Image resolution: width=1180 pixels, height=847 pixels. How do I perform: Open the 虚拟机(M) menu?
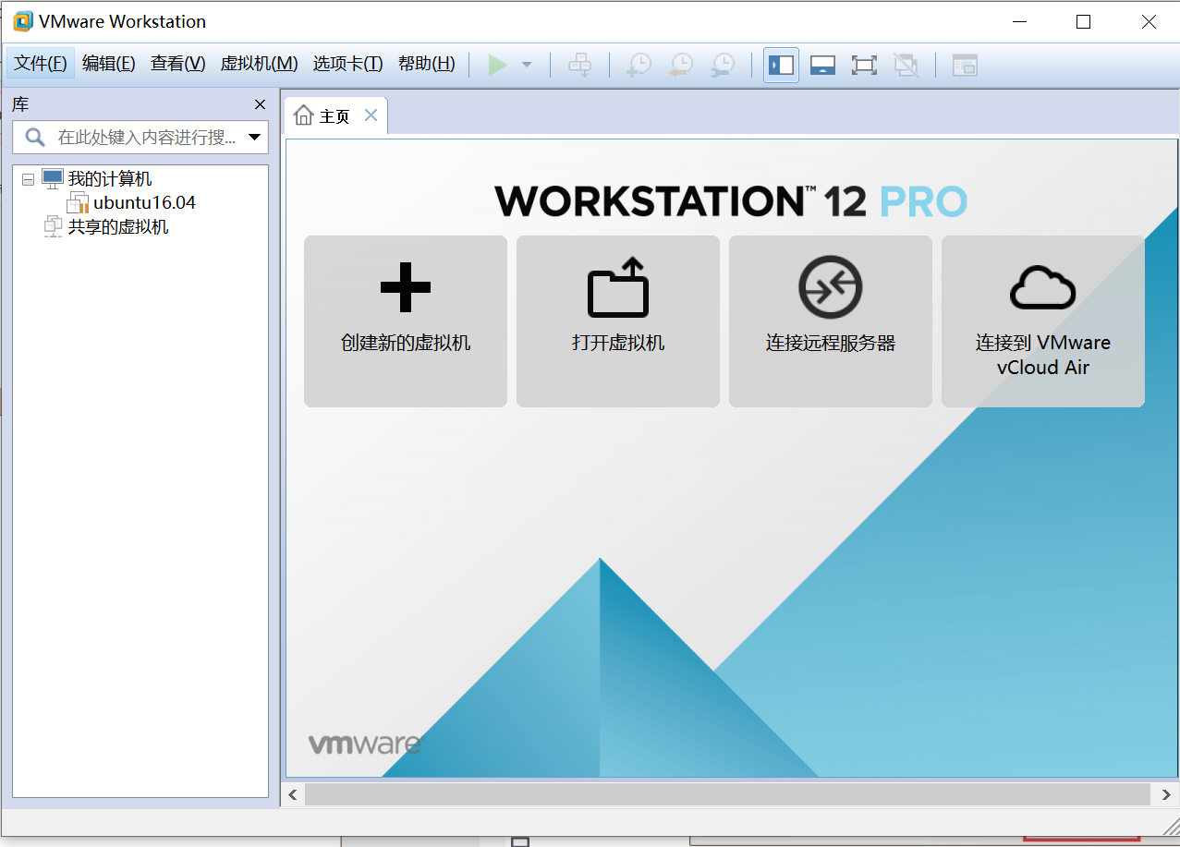point(259,64)
